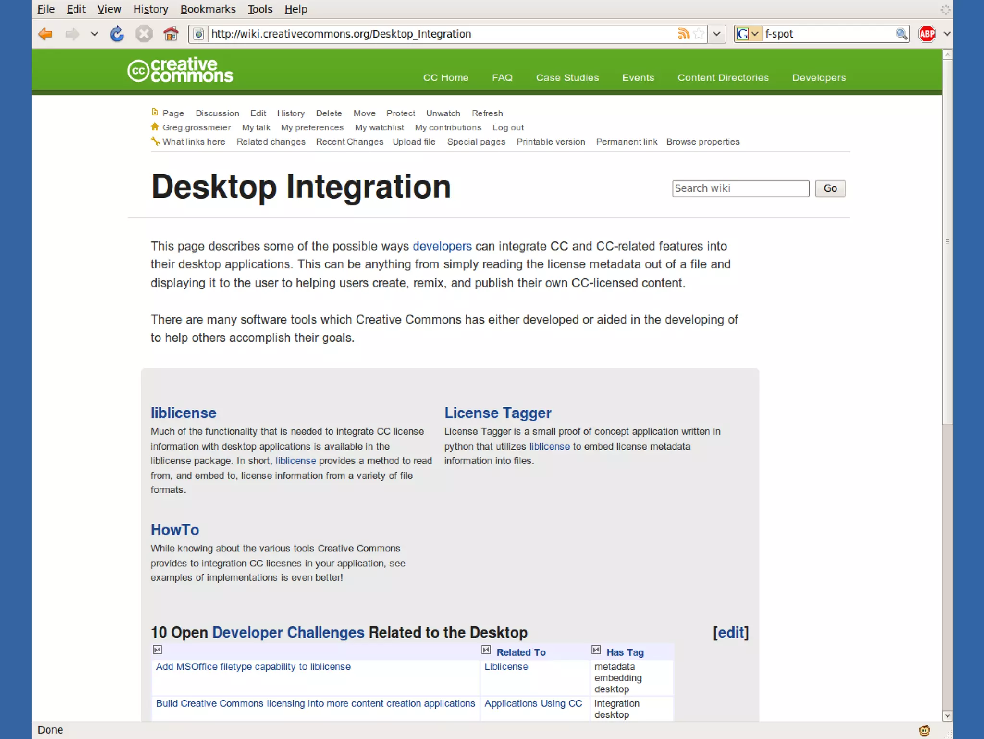This screenshot has height=739, width=984.
Task: Click the Home icon in toolbar
Action: pos(171,34)
